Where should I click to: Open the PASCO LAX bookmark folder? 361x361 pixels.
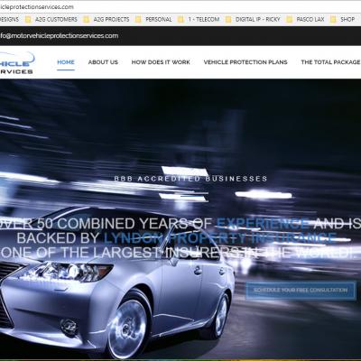point(310,20)
